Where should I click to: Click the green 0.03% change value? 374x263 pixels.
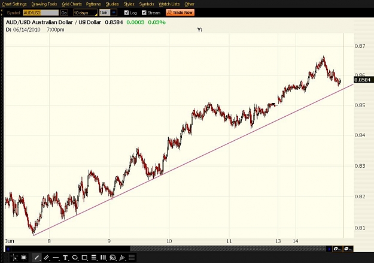click(157, 22)
